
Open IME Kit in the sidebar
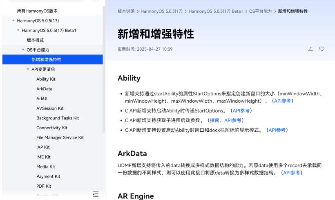(x=43, y=157)
